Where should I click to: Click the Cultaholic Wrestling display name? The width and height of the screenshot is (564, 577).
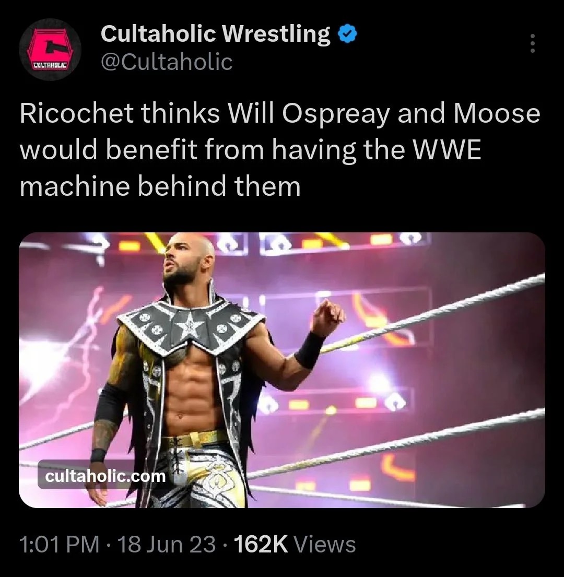[x=215, y=34]
